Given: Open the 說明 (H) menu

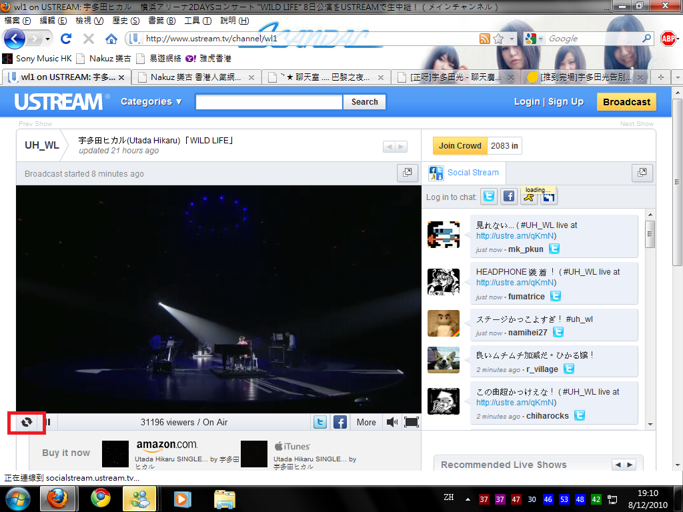Looking at the screenshot, I should click(234, 21).
